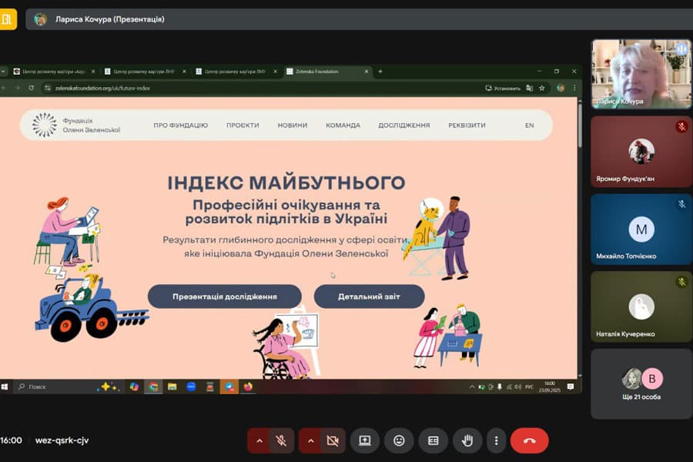Click the volume speaker icon in system tray
693x462 pixels.
coord(517,387)
